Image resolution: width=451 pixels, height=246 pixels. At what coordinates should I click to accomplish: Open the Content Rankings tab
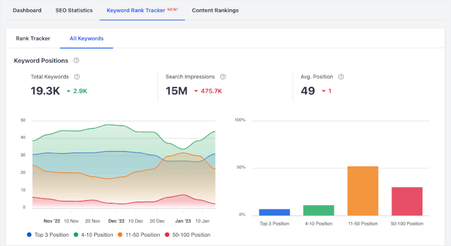click(215, 11)
